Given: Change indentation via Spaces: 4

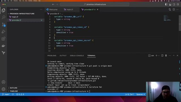Looking at the screenshot, I should tap(141, 94).
